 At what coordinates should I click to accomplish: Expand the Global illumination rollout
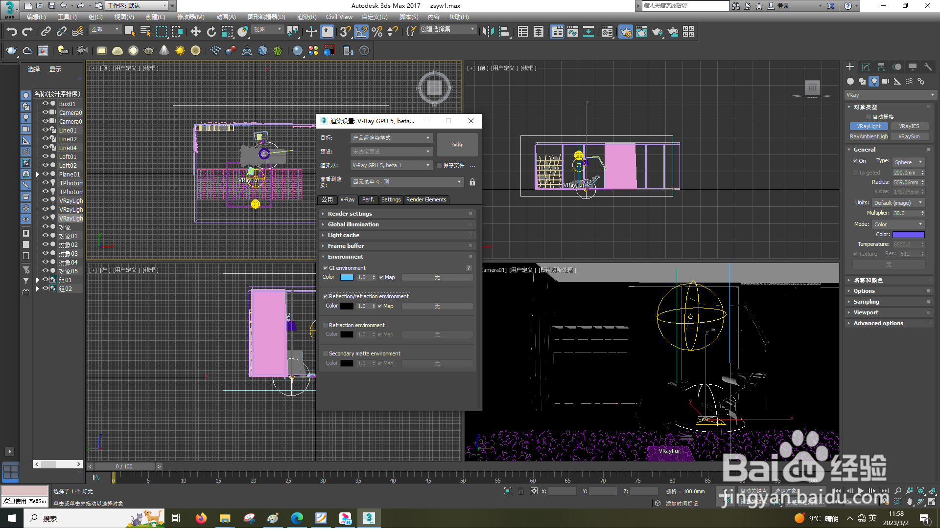[x=353, y=224]
